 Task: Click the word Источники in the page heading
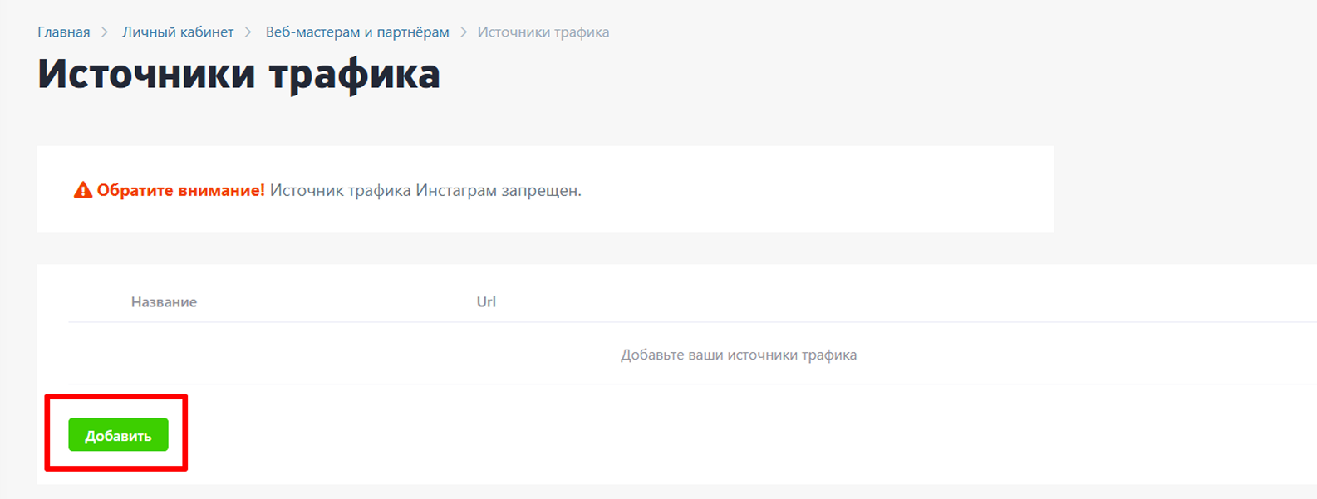click(146, 73)
